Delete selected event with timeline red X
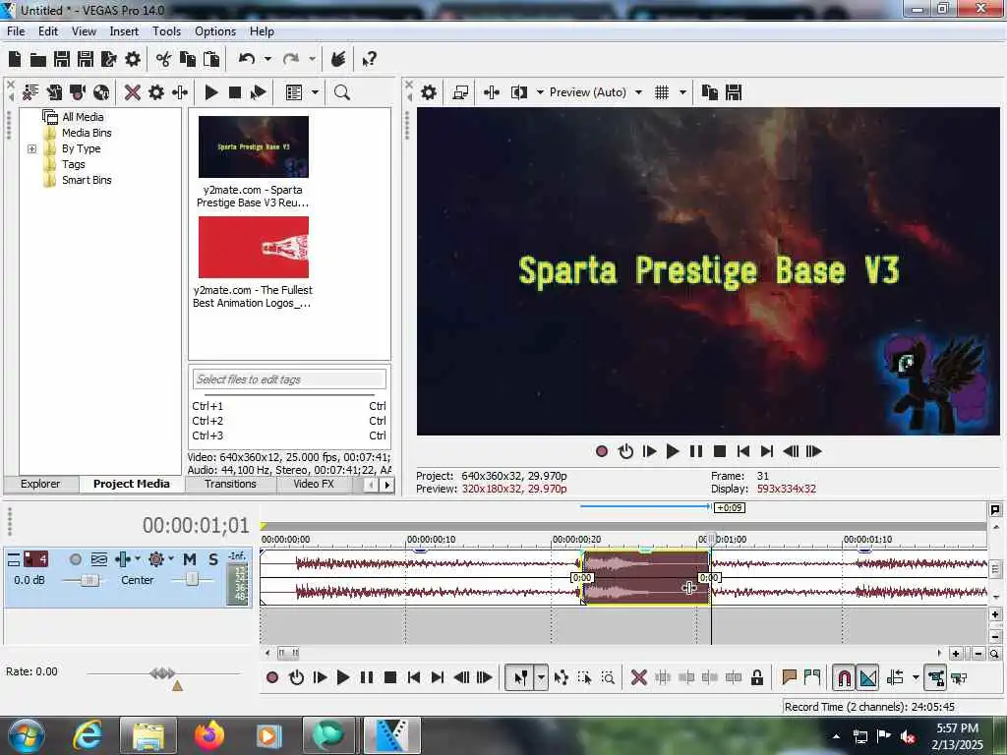1007x755 pixels. 638,678
